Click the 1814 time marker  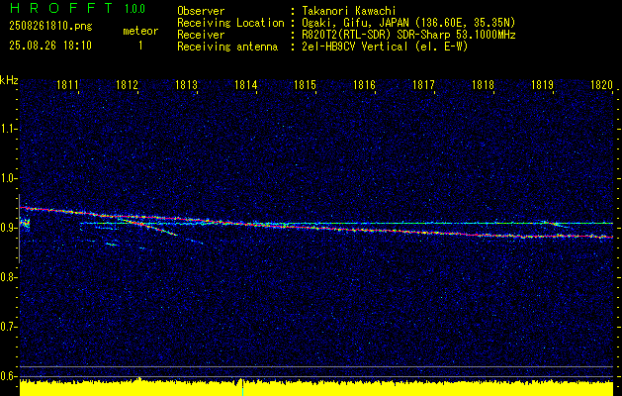[x=246, y=85]
